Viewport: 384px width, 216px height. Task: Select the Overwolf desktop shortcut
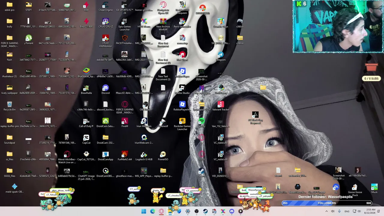[163, 123]
